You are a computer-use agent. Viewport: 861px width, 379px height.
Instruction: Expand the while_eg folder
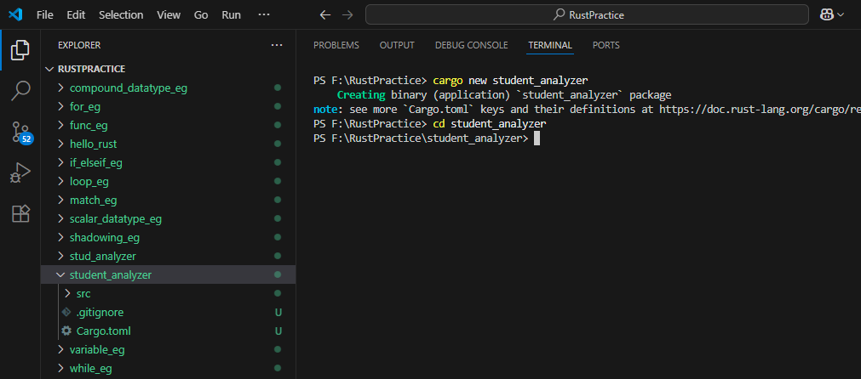tap(168, 369)
